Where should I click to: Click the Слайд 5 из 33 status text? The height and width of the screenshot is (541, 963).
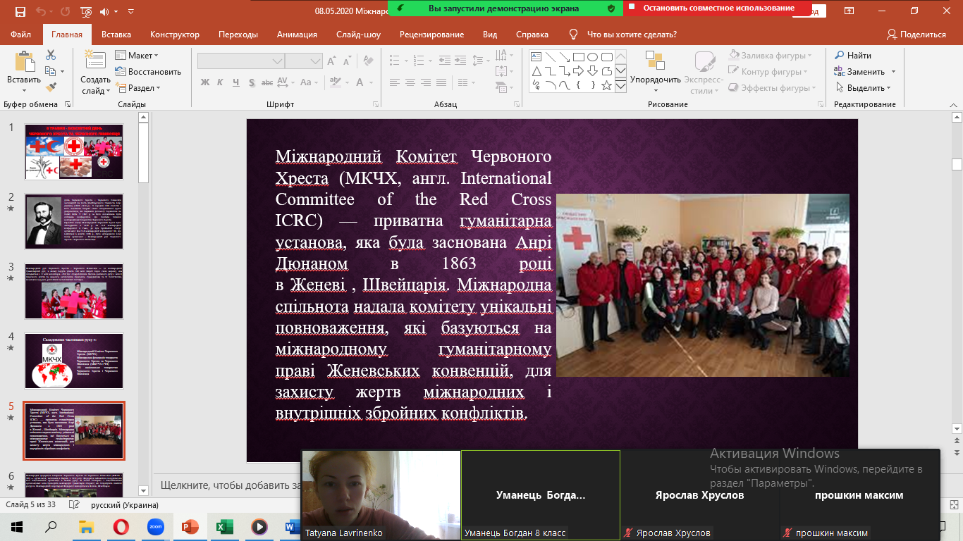tap(32, 504)
